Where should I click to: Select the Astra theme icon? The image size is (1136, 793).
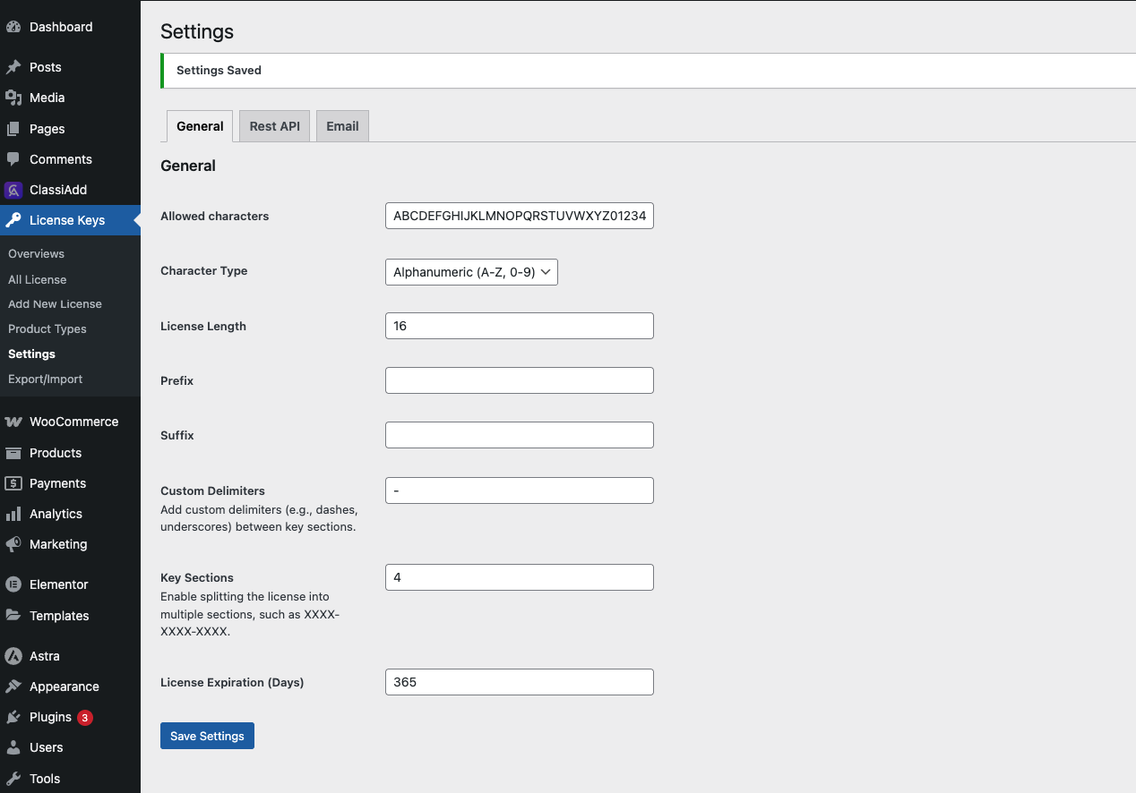tap(14, 655)
